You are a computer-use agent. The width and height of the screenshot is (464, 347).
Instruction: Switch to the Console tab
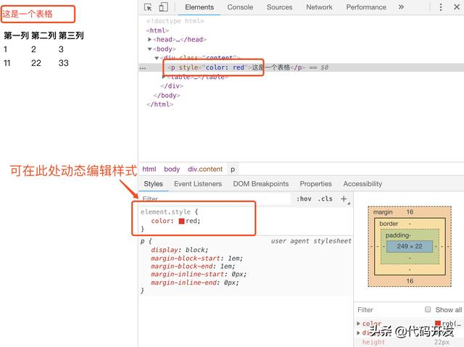[240, 7]
